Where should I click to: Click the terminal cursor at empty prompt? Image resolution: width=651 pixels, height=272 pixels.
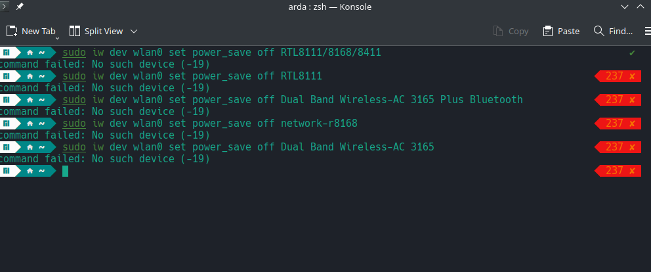pyautogui.click(x=65, y=171)
